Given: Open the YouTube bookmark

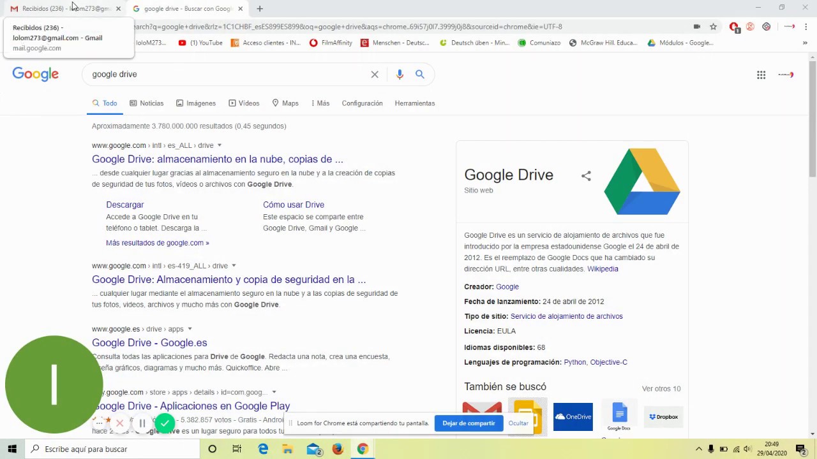Looking at the screenshot, I should [x=200, y=43].
